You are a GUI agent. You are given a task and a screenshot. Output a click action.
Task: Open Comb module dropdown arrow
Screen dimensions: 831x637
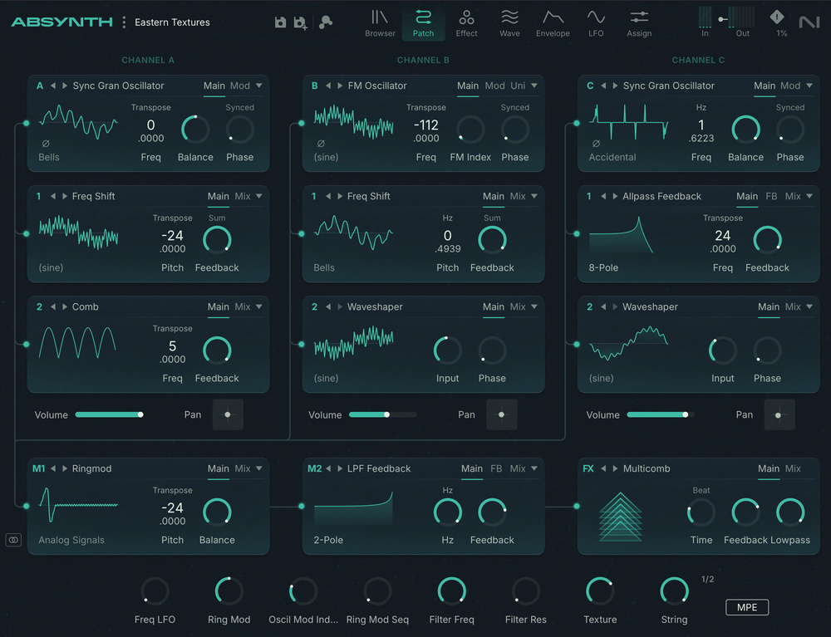click(259, 307)
